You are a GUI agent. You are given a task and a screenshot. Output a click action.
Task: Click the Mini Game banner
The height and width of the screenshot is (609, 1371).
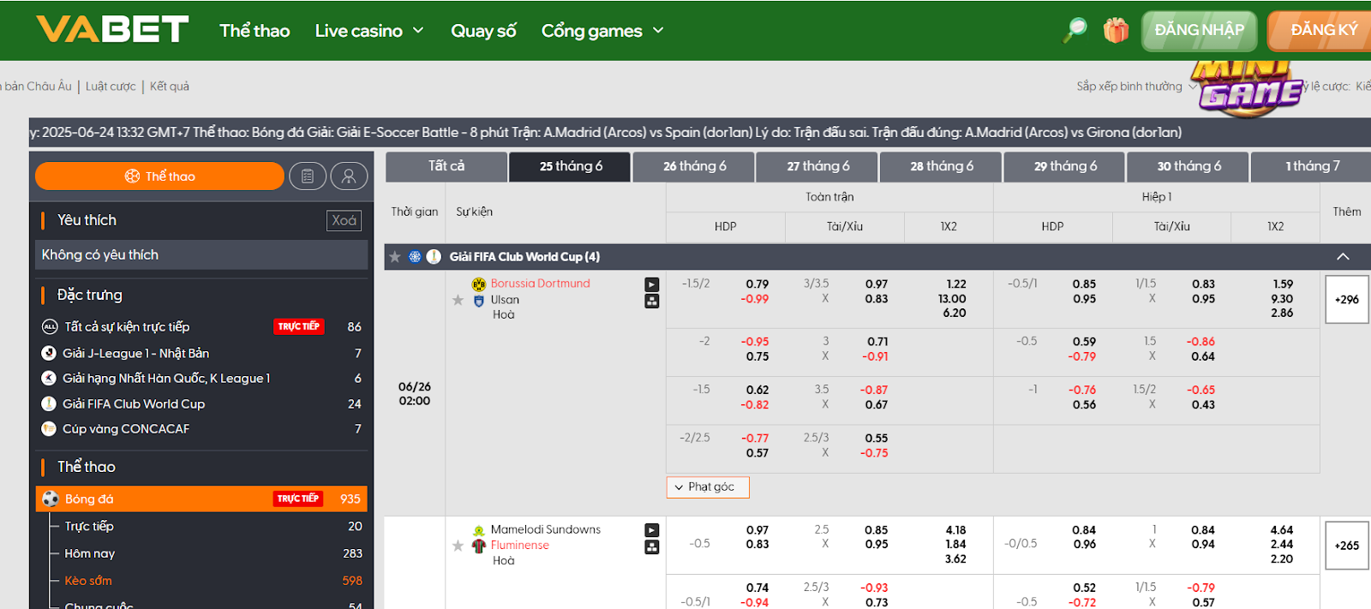(x=1248, y=87)
